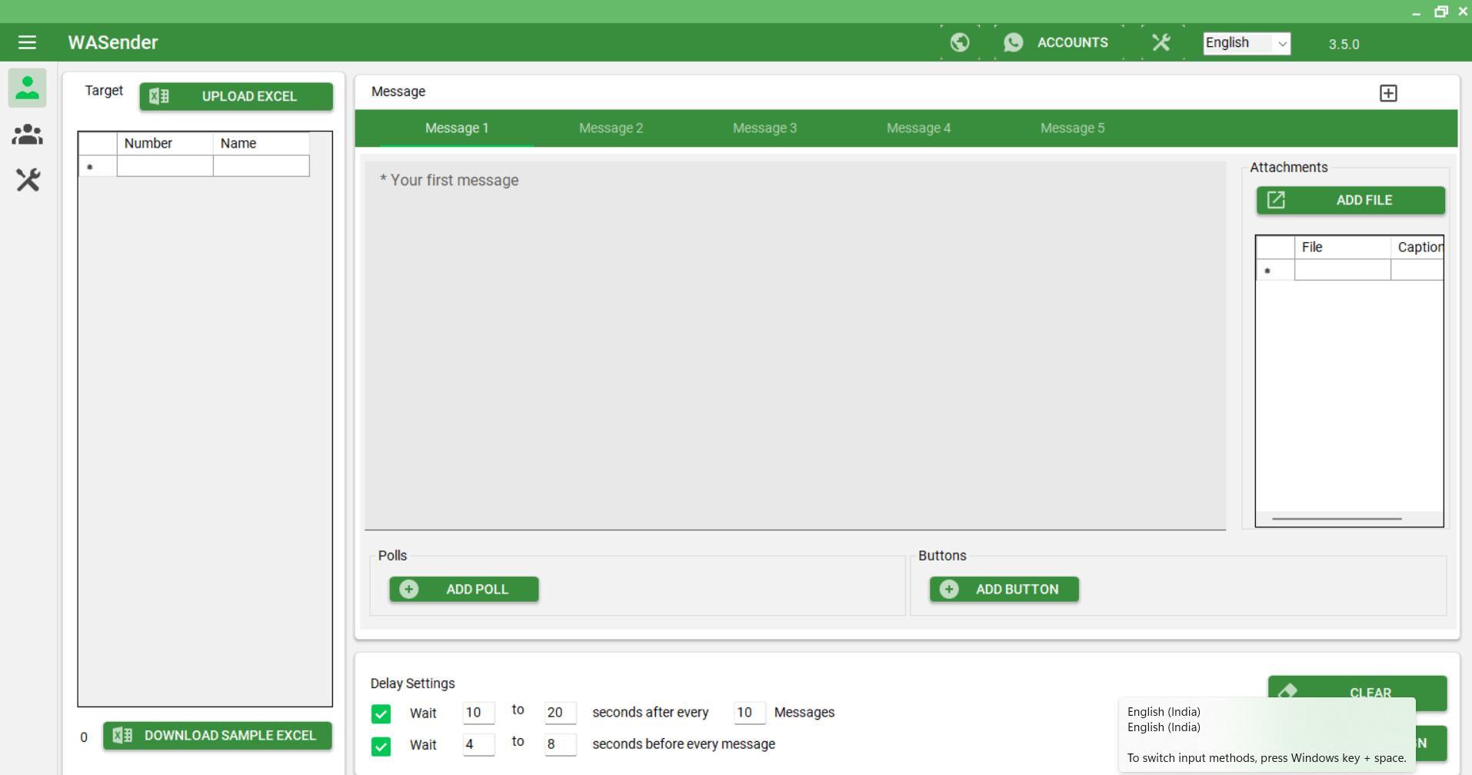
Task: Click the Excel icon on Upload Excel
Action: (x=159, y=96)
